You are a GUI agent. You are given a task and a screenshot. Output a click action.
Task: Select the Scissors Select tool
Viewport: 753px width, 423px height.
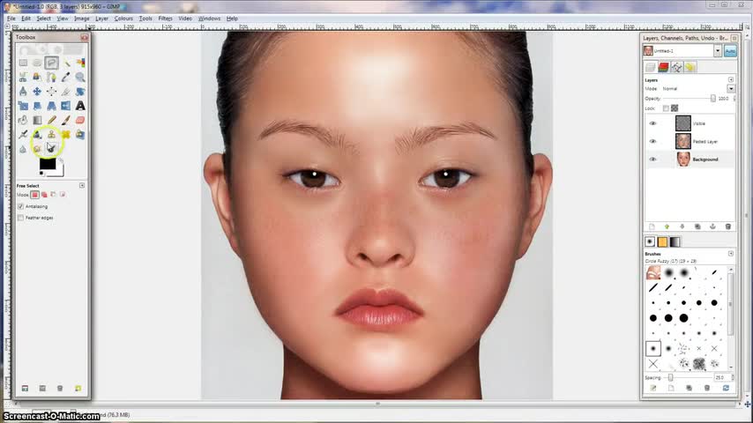pos(23,78)
